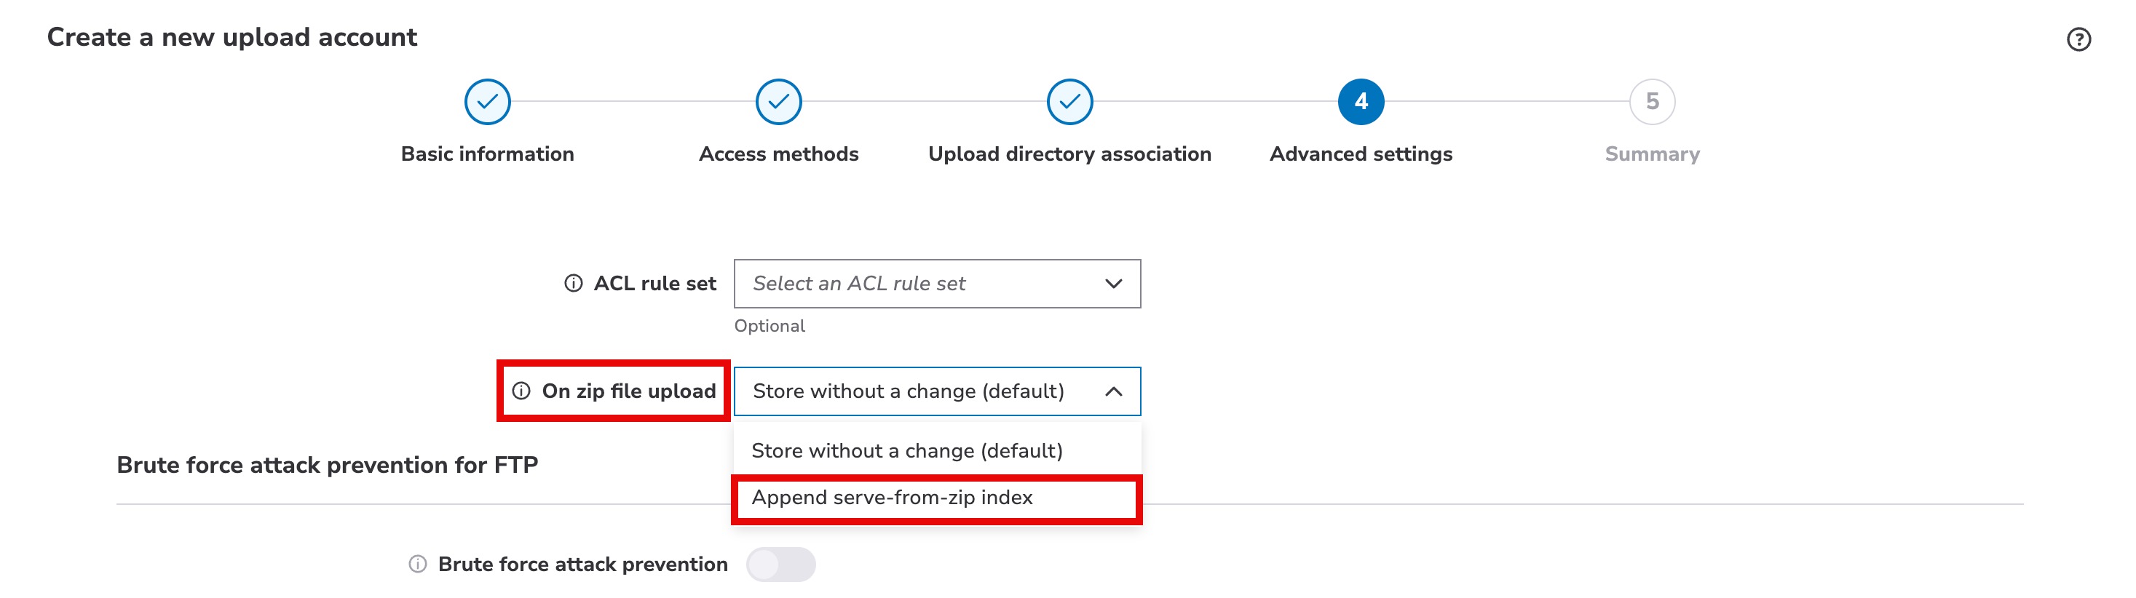Go to Basic information step label
The width and height of the screenshot is (2136, 598).
coord(488,154)
